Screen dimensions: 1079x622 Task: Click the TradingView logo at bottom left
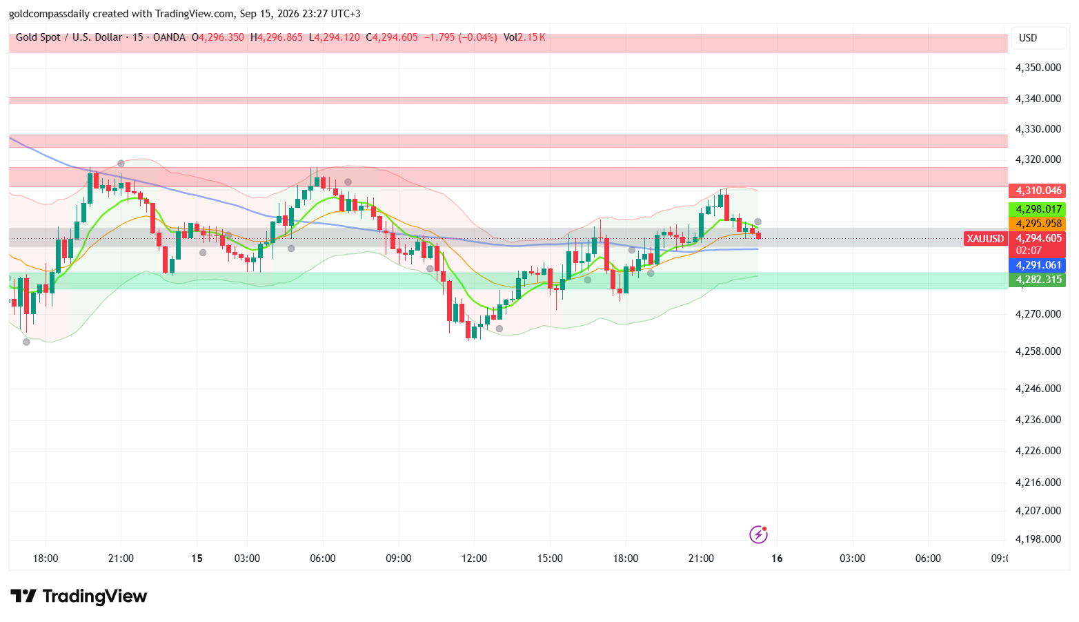pyautogui.click(x=79, y=596)
